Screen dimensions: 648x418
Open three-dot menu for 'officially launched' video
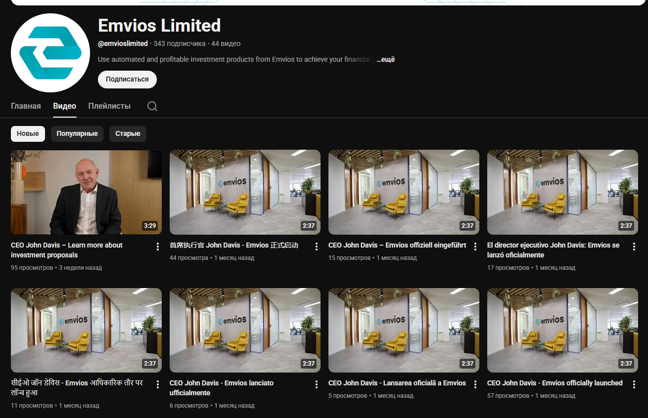tap(634, 384)
